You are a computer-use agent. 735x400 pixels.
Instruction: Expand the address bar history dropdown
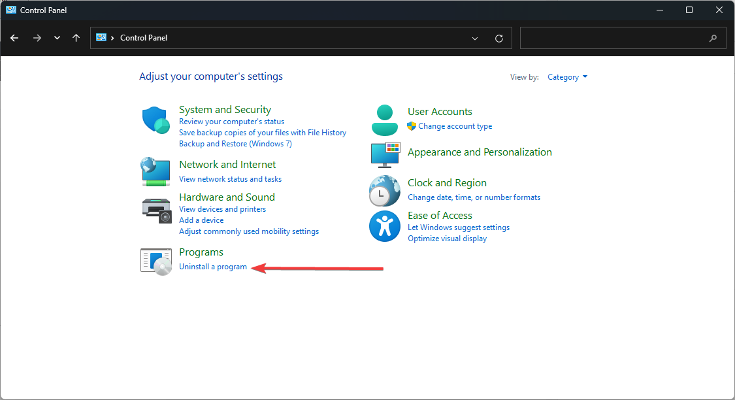point(475,39)
